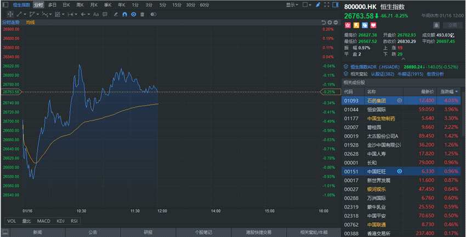Select the Aa text annotation tool

click(96, 14)
